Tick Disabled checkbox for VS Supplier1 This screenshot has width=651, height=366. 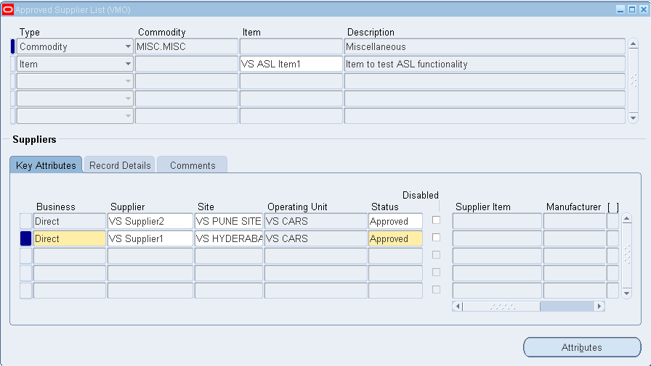(x=436, y=238)
